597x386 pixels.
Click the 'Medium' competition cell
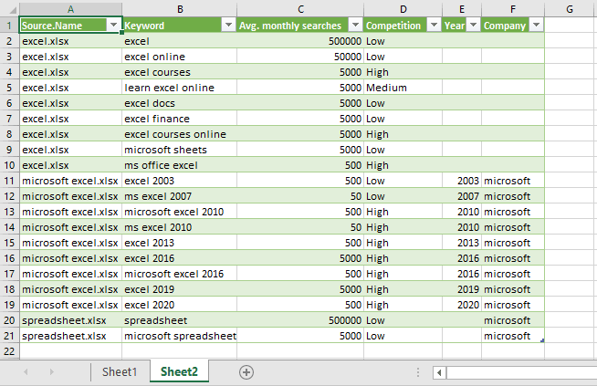click(403, 88)
